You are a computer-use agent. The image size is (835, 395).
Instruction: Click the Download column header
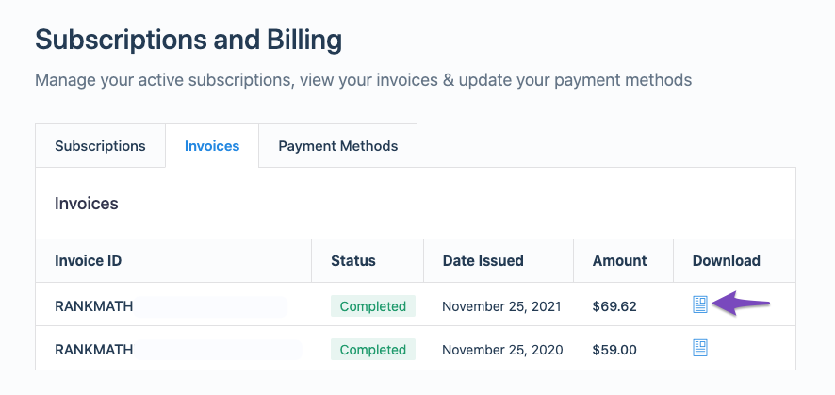coord(727,261)
